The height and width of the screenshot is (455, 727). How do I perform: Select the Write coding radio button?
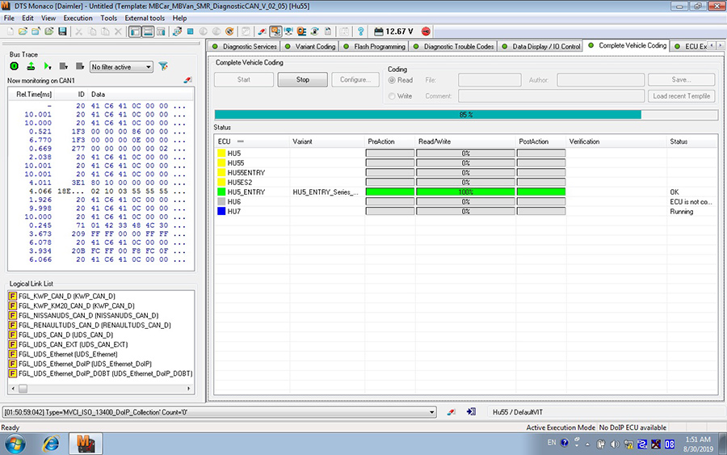pos(393,96)
